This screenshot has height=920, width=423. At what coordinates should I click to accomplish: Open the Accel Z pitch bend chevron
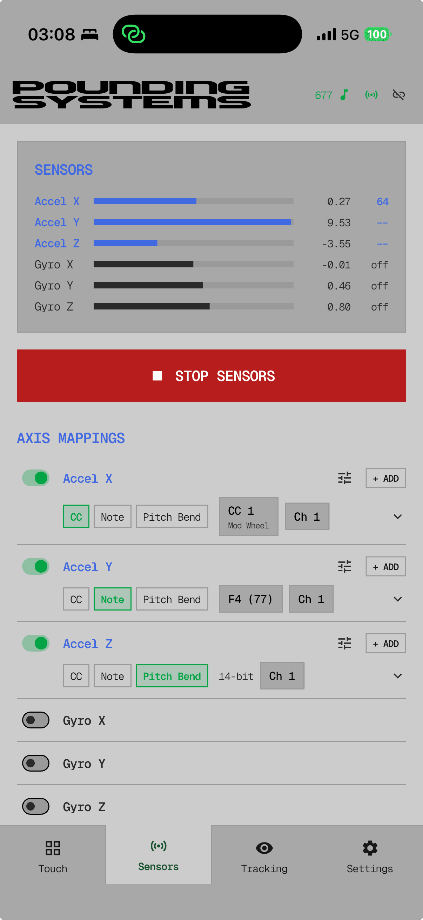point(397,676)
